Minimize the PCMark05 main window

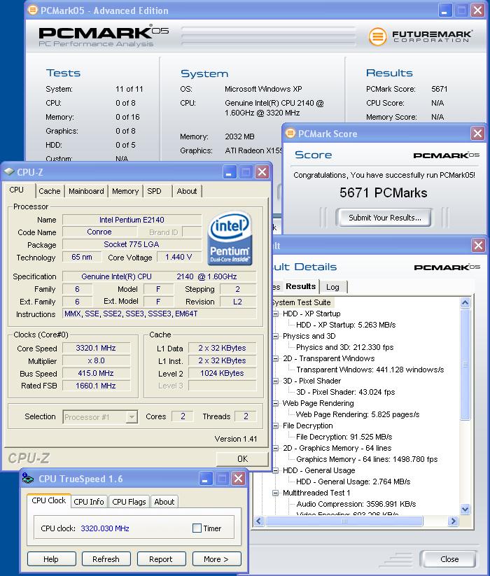[445, 10]
